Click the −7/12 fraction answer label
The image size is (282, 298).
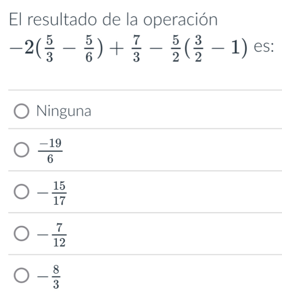tap(52, 235)
